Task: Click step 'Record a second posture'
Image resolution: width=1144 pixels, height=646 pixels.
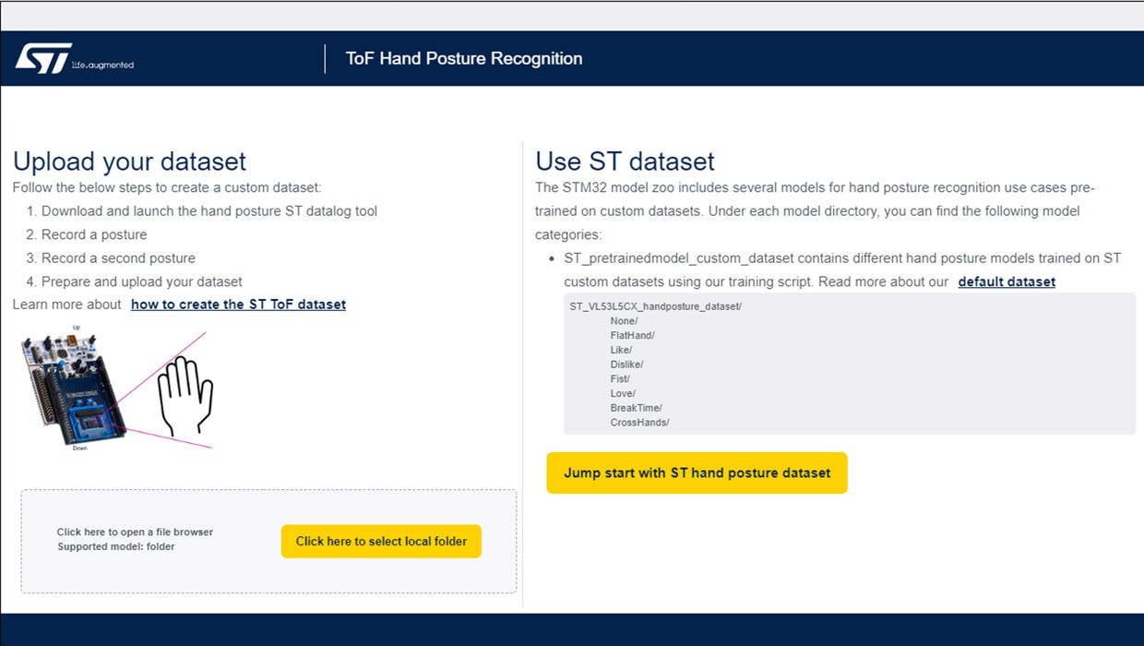Action: click(118, 258)
